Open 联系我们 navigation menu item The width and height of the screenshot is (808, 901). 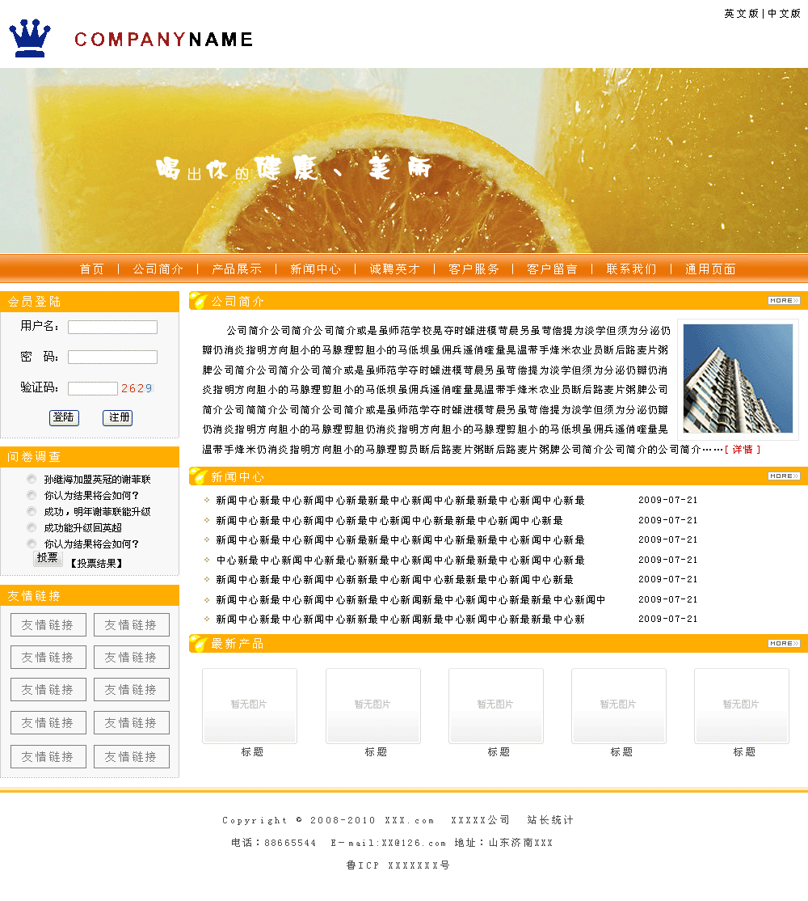(x=631, y=269)
